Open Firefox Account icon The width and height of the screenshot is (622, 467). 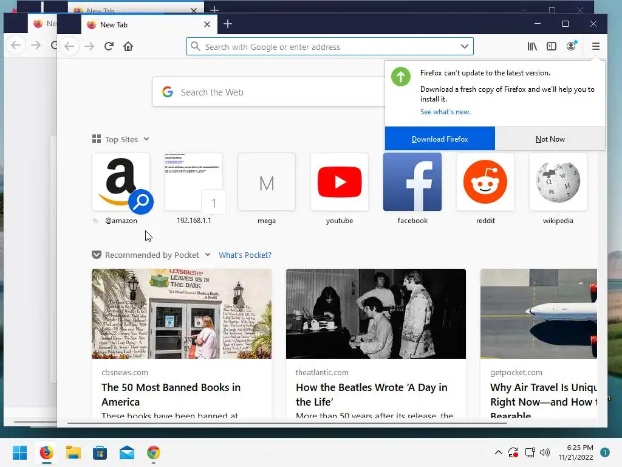tap(571, 46)
